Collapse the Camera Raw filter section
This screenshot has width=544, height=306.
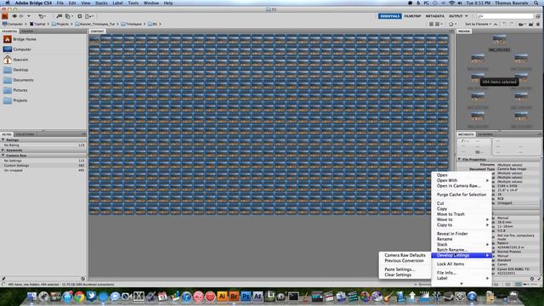click(x=3, y=156)
